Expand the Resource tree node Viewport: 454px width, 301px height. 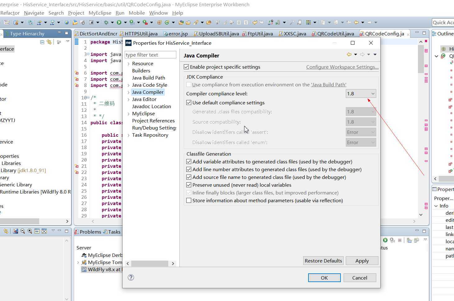pos(128,64)
